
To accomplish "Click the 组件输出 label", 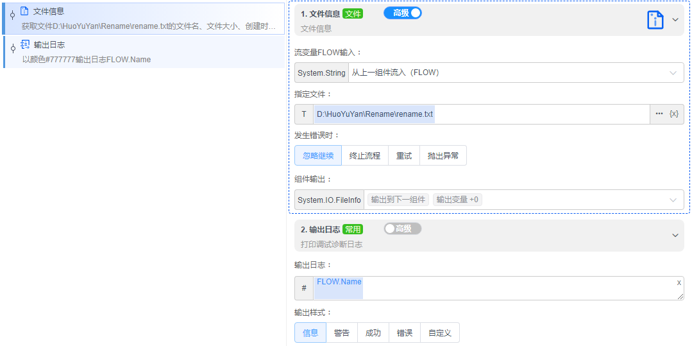I will click(x=312, y=179).
